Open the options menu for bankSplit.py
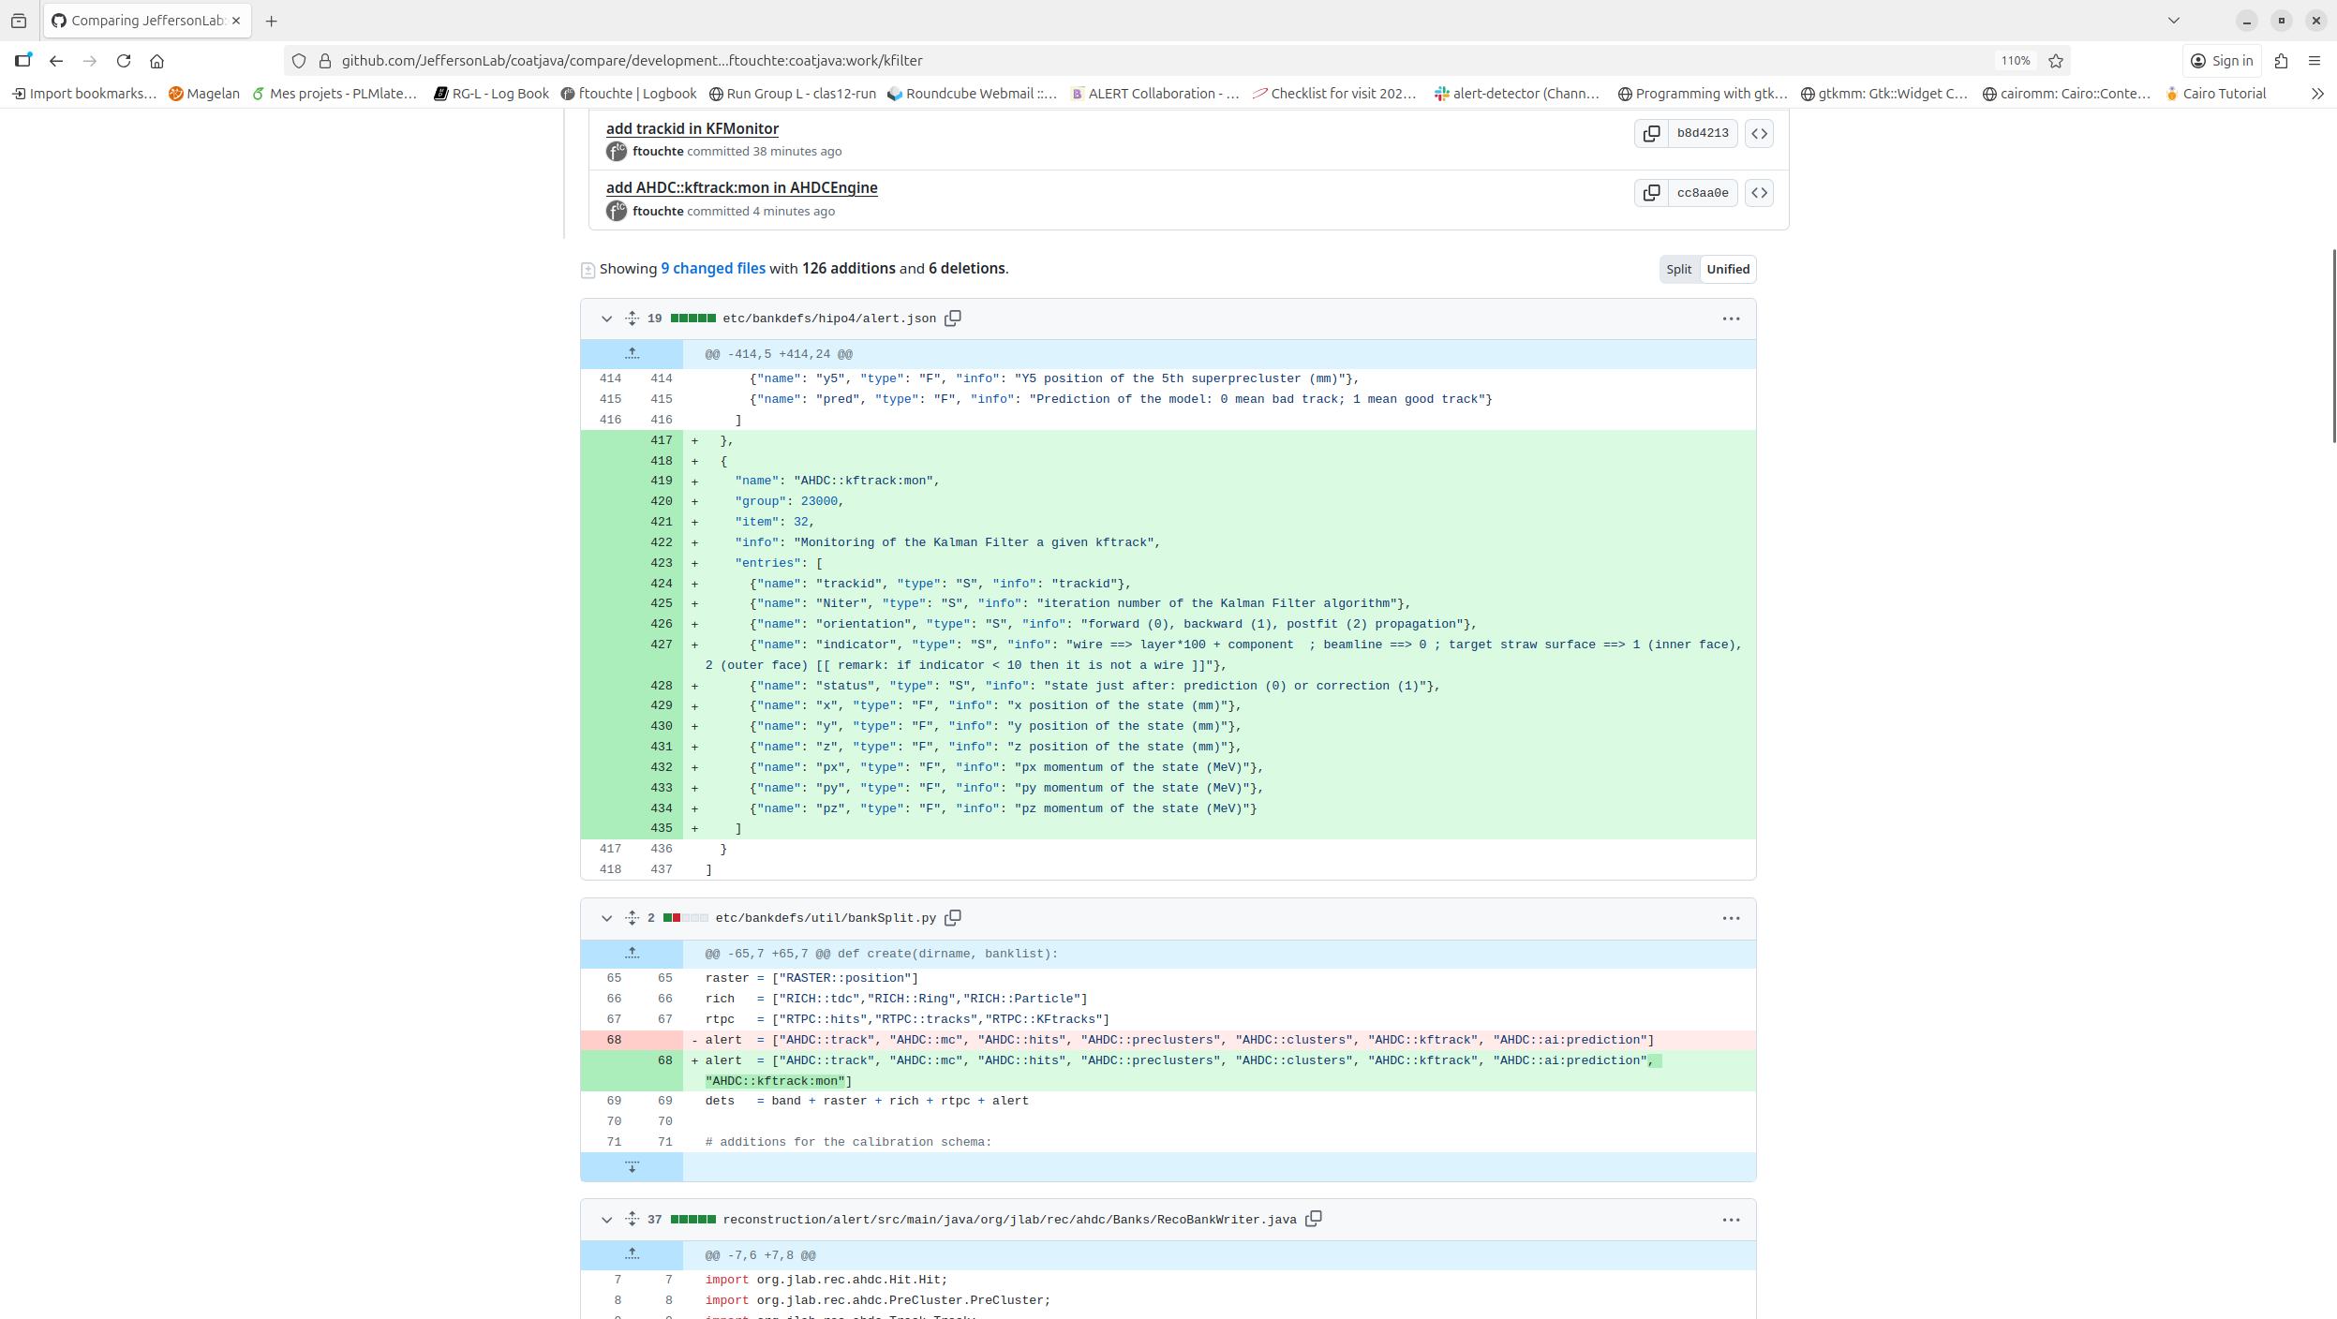The width and height of the screenshot is (2337, 1319). 1730,918
